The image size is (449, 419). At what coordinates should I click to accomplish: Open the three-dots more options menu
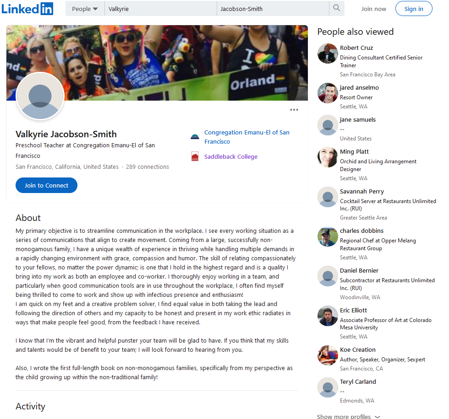(294, 110)
